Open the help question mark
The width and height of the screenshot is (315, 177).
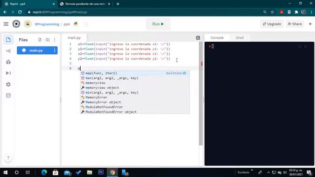pos(8,158)
